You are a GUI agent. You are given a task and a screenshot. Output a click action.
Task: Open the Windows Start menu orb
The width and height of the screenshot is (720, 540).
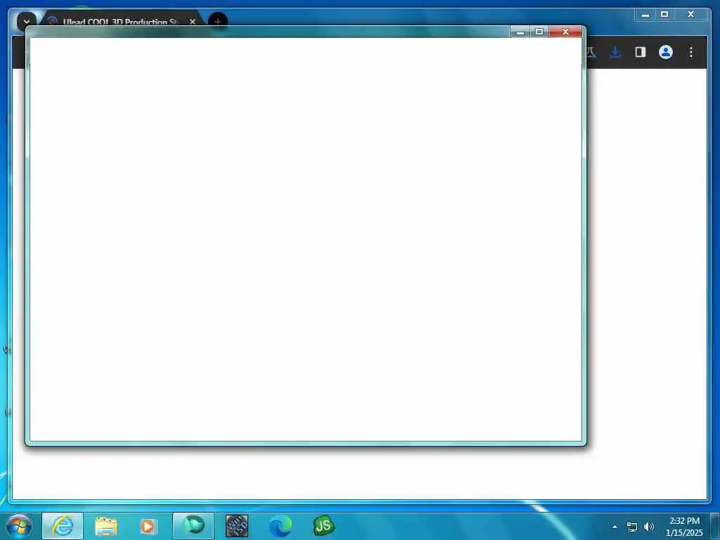pyautogui.click(x=19, y=526)
